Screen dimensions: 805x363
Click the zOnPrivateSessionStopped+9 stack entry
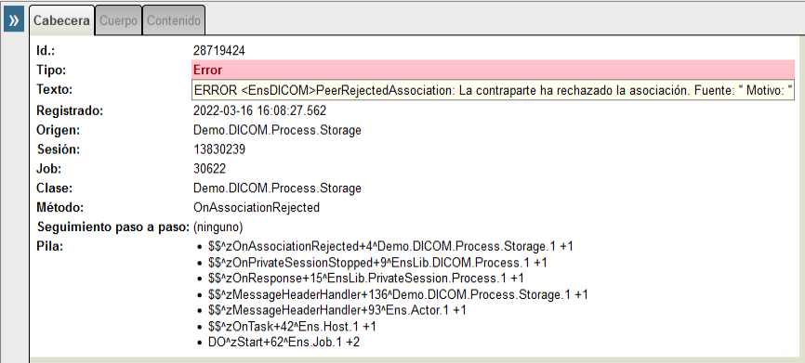coord(377,263)
